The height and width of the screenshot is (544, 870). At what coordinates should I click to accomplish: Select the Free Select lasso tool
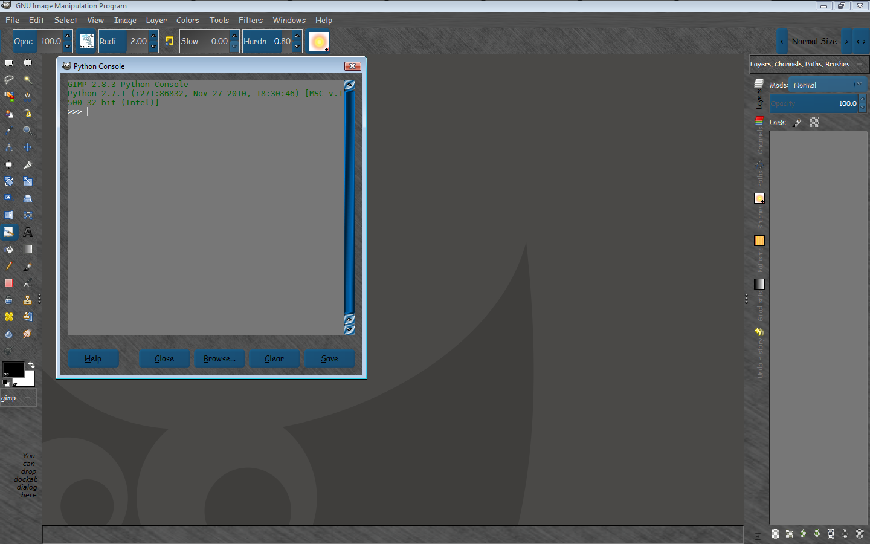pyautogui.click(x=8, y=79)
